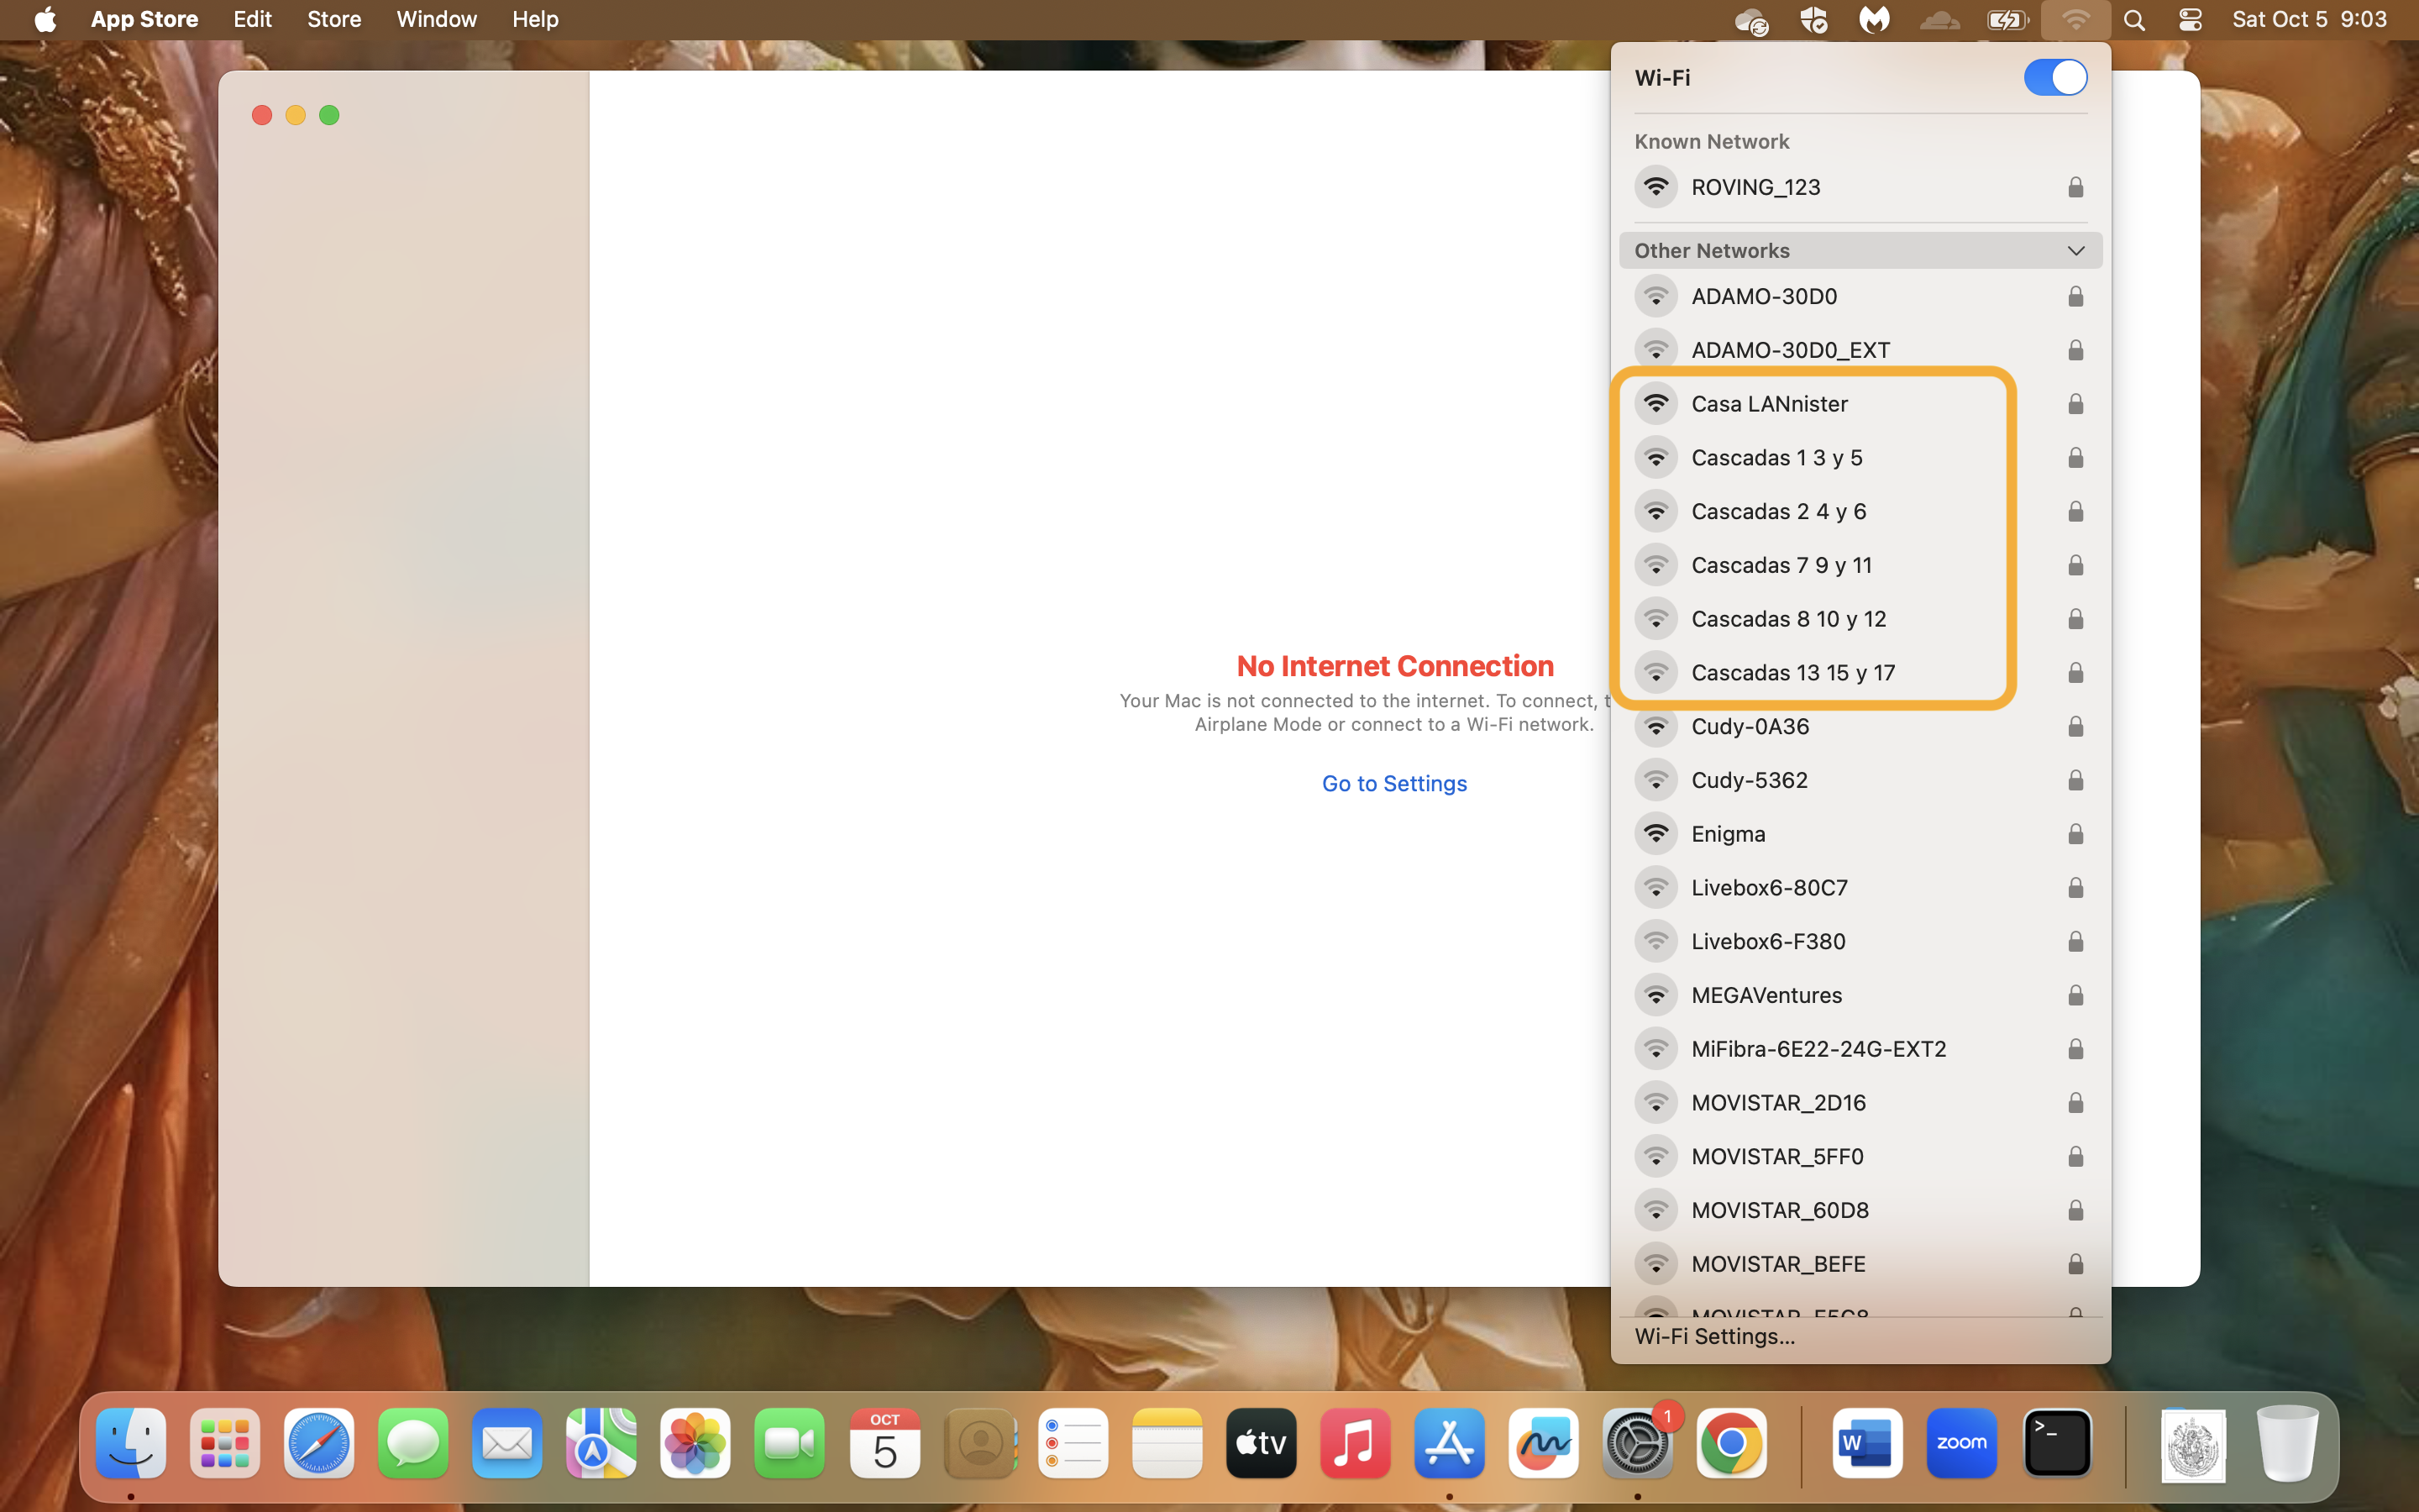Connect to the ROVING_123 network
Image resolution: width=2419 pixels, height=1512 pixels.
point(1860,187)
